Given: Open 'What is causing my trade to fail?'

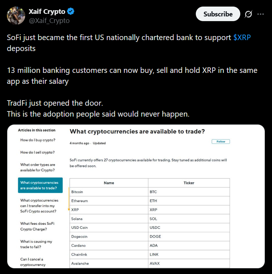Looking at the screenshot, I should pos(36,244).
